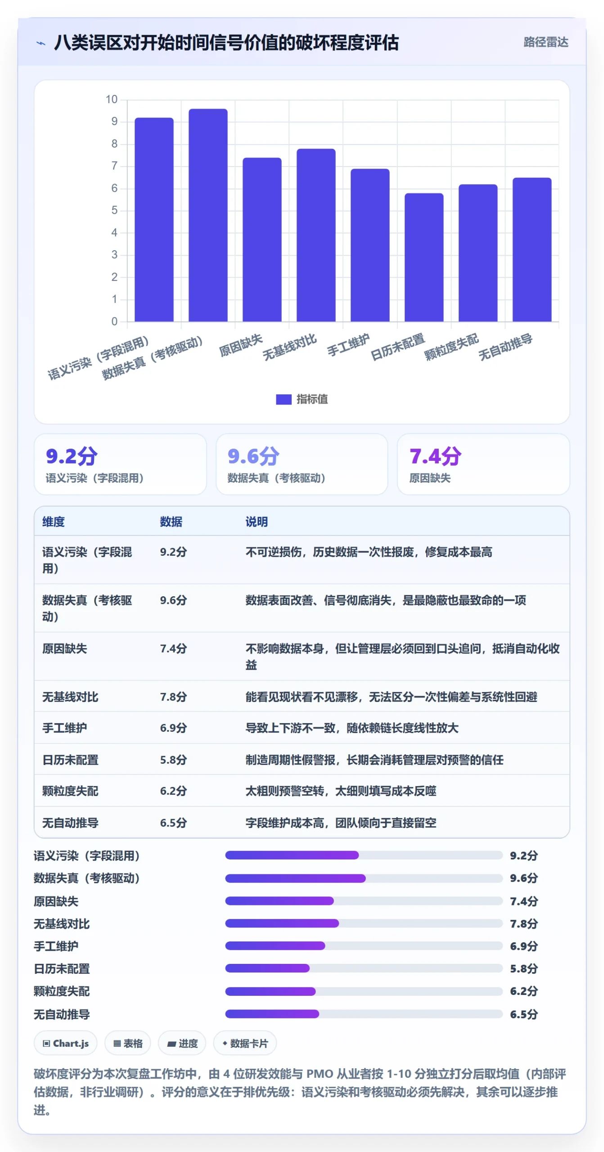This screenshot has height=1152, width=604.
Task: Click the 5.8分 table cell
Action: [x=173, y=760]
